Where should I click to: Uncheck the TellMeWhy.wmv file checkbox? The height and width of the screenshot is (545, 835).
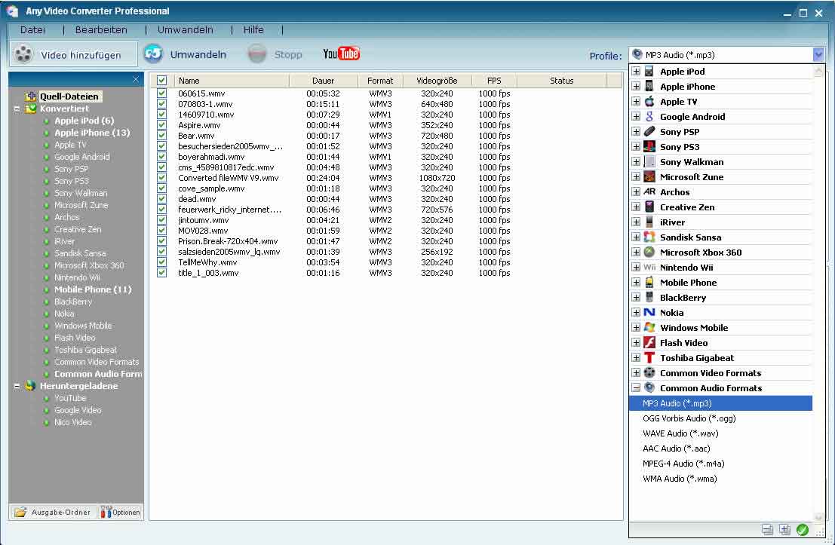pos(161,262)
